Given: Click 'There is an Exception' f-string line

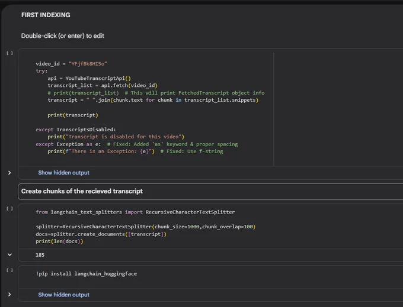Looking at the screenshot, I should pyautogui.click(x=135, y=151).
